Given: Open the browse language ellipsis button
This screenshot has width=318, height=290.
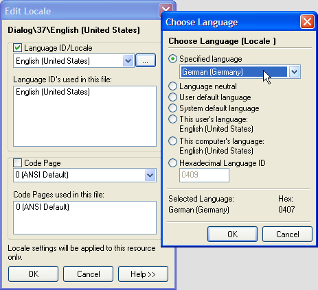Looking at the screenshot, I should tap(146, 60).
